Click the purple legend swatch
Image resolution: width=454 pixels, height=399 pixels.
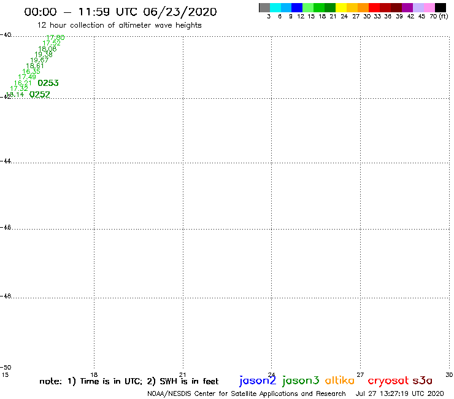(x=407, y=7)
